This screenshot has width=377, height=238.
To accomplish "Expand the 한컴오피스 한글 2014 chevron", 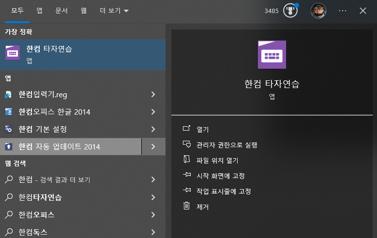I will coord(153,112).
